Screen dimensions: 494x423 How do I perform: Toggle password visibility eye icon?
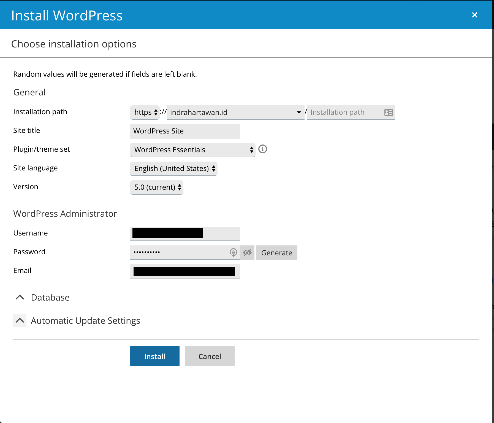tap(247, 252)
